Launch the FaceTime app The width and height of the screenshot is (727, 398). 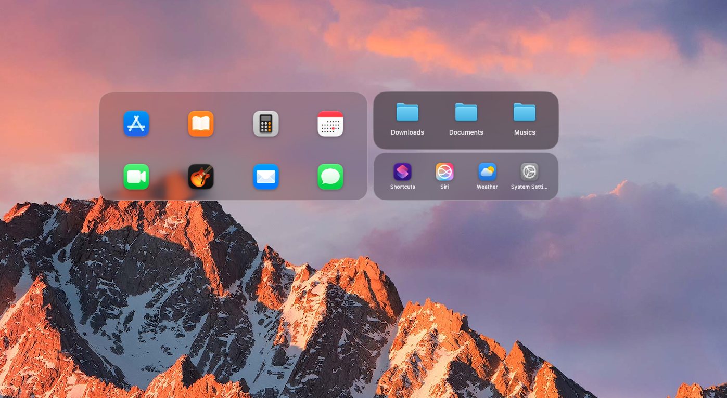[136, 177]
